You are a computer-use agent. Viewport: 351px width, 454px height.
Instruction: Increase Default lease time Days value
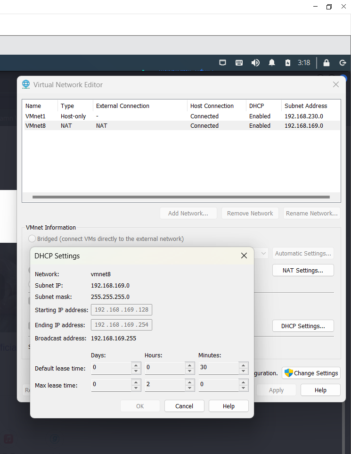click(136, 365)
